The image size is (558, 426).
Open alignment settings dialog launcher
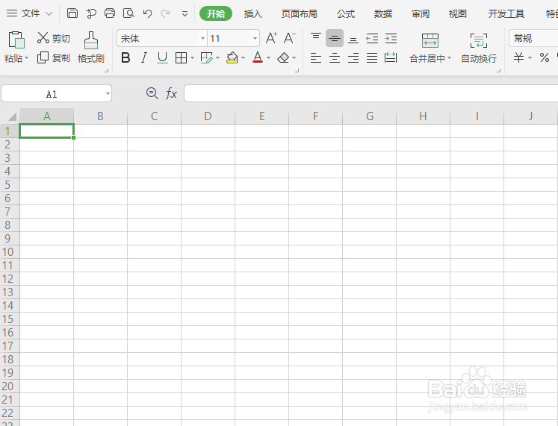pos(498,71)
